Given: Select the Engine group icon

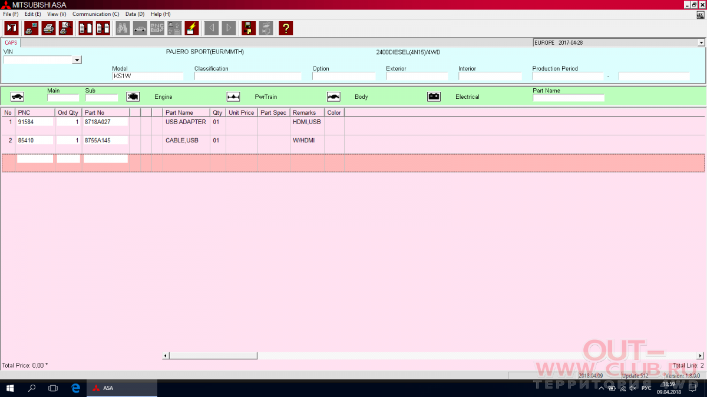Looking at the screenshot, I should tap(133, 96).
